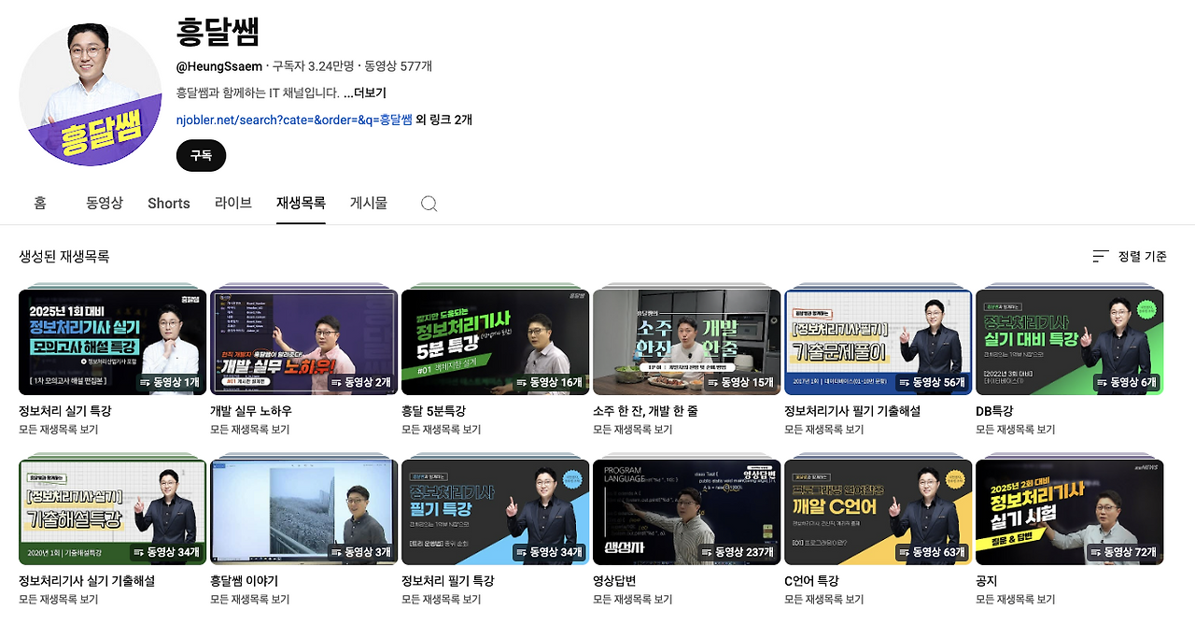The width and height of the screenshot is (1195, 624).
Task: Click the 동영상 16개 playlist count badge
Action: [x=548, y=382]
